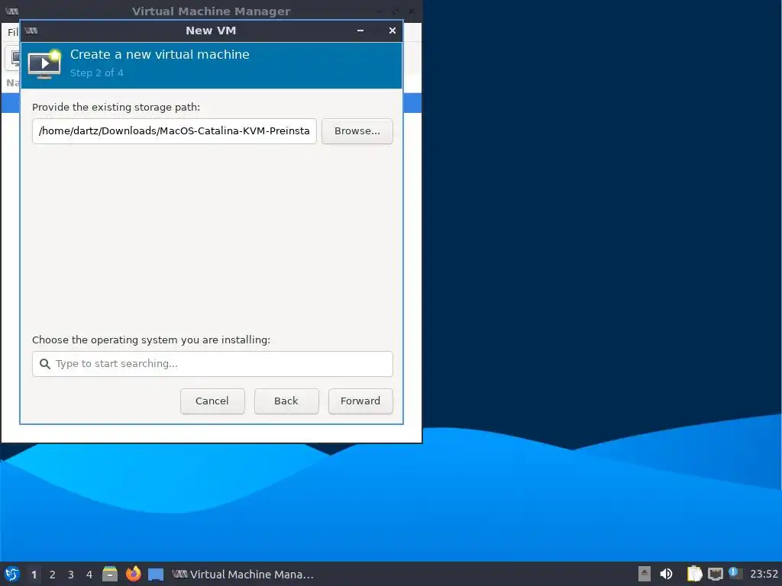Screen dimensions: 782x586
Task: Click the Browse... button for storage path
Action: click(357, 131)
